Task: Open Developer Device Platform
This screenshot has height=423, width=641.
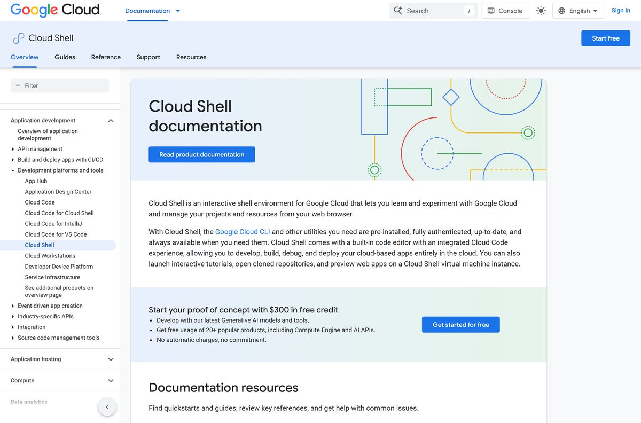Action: pos(59,267)
